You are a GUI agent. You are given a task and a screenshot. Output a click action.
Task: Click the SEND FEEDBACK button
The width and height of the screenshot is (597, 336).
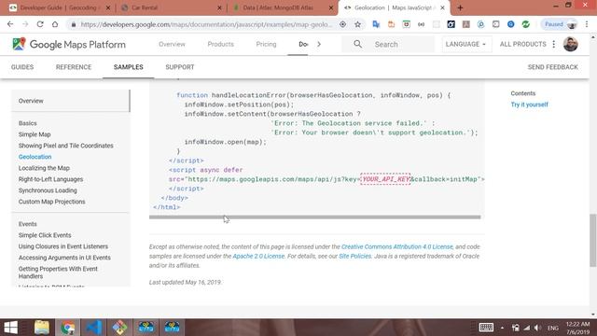(552, 67)
